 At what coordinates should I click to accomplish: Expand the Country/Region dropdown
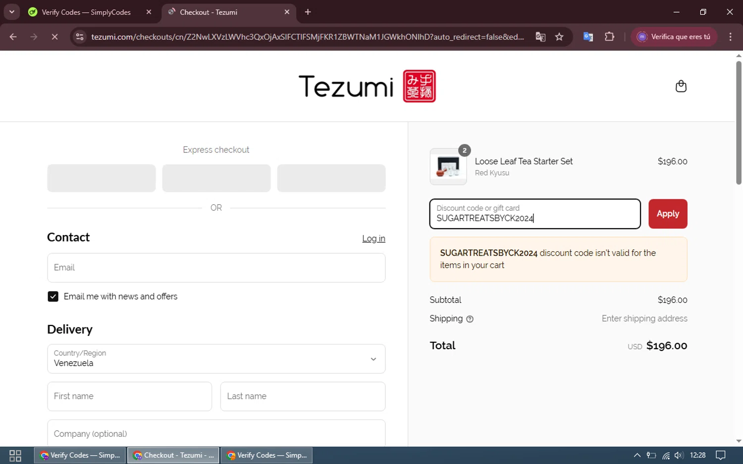(216, 359)
